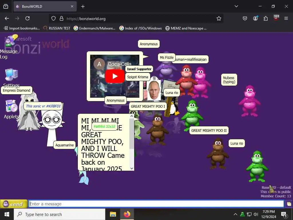Viewport: 293px width, 220px height.
Task: Go back with browser back arrow
Action: click(7, 18)
